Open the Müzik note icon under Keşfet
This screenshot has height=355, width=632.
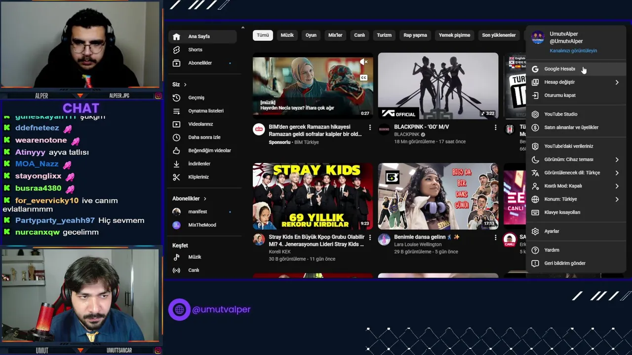[177, 257]
